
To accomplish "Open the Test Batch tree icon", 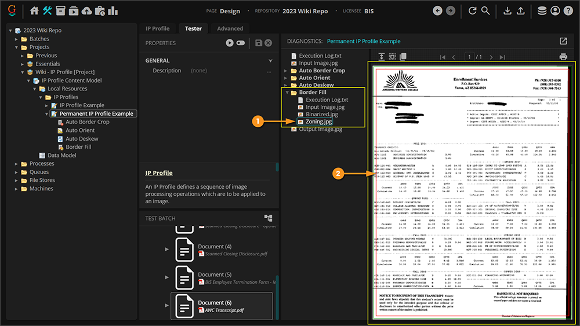I will tap(268, 218).
